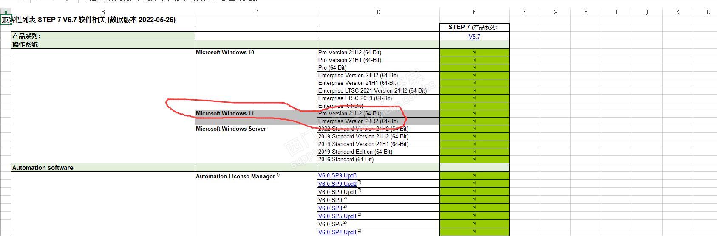Select the Automation software section header row

[x=260, y=168]
